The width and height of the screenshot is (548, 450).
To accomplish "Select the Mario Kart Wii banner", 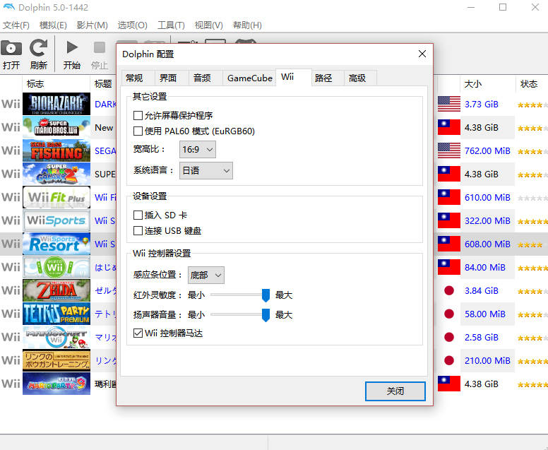I will [56, 337].
